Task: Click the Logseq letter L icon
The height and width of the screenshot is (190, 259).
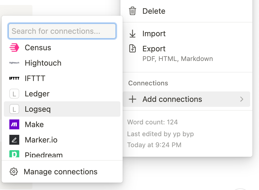Action: (14, 109)
